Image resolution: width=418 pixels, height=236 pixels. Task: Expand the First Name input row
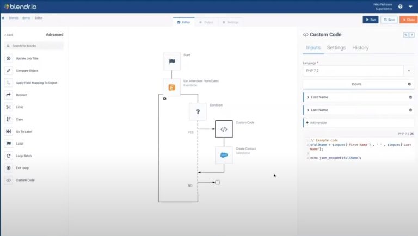[x=308, y=97]
